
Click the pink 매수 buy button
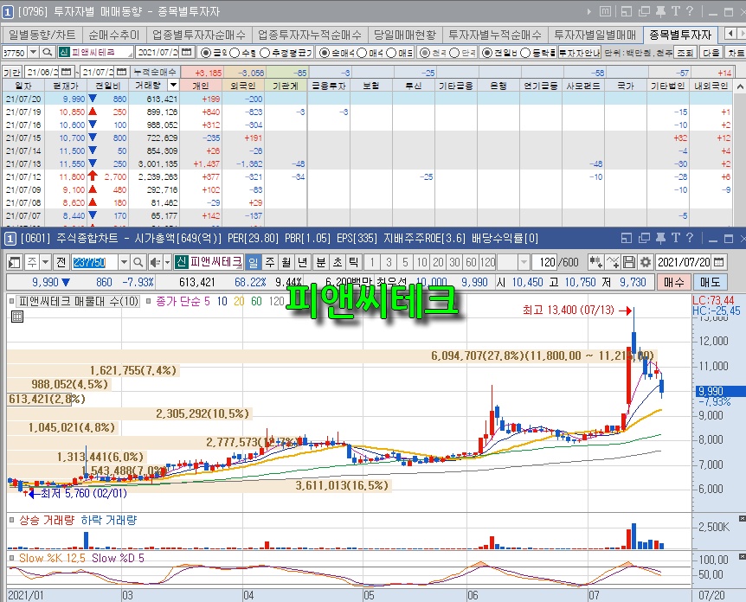click(674, 282)
